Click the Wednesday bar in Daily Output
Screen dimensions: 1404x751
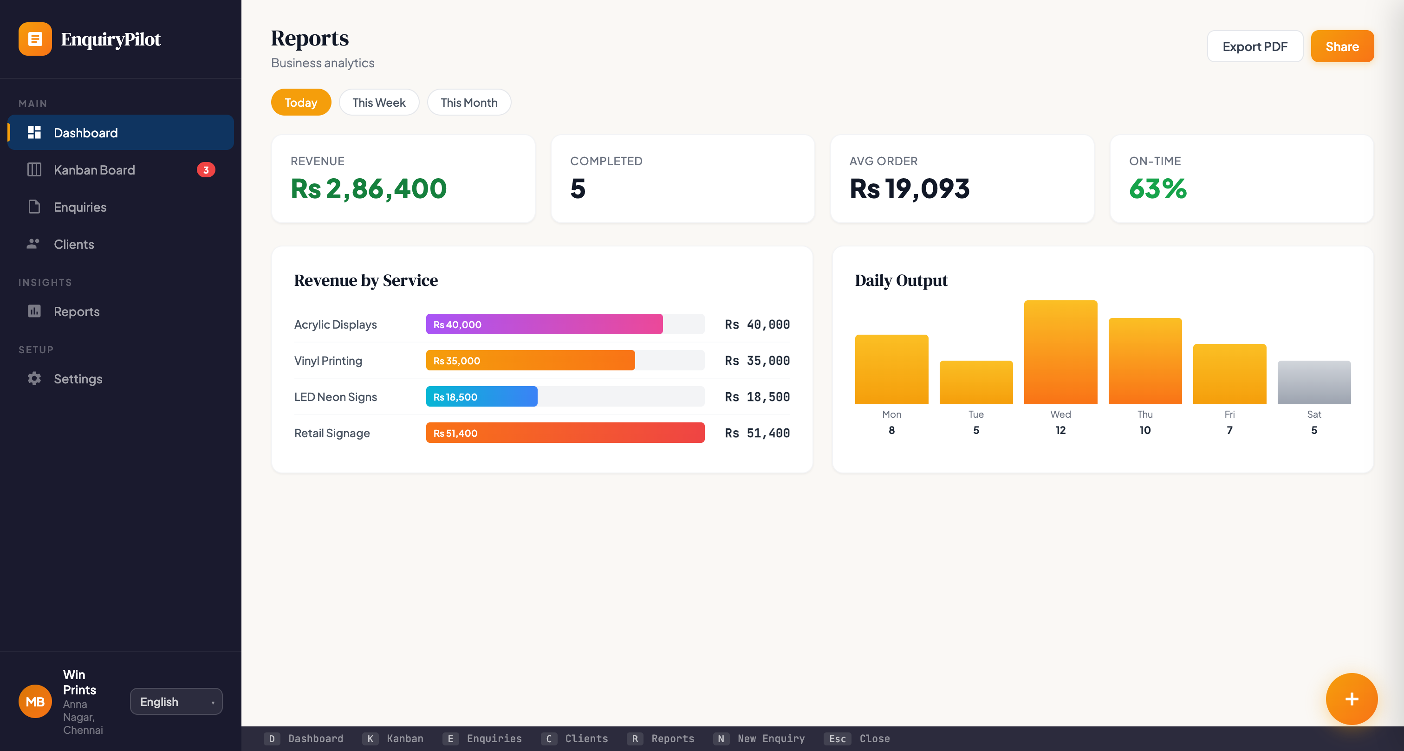coord(1059,352)
